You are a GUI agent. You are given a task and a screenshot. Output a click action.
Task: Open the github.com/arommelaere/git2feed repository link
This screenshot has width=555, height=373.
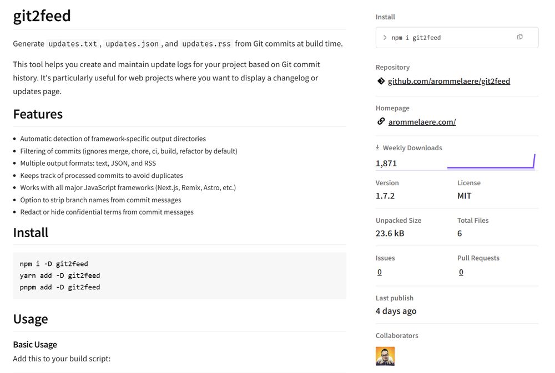pyautogui.click(x=448, y=81)
